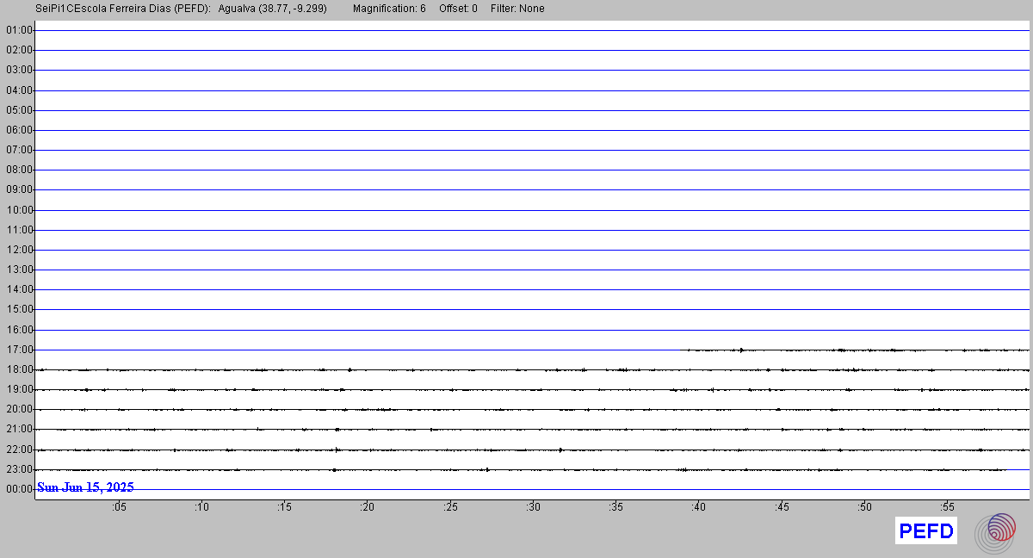
Task: Click the 01:00 hour label
Action: pyautogui.click(x=19, y=30)
